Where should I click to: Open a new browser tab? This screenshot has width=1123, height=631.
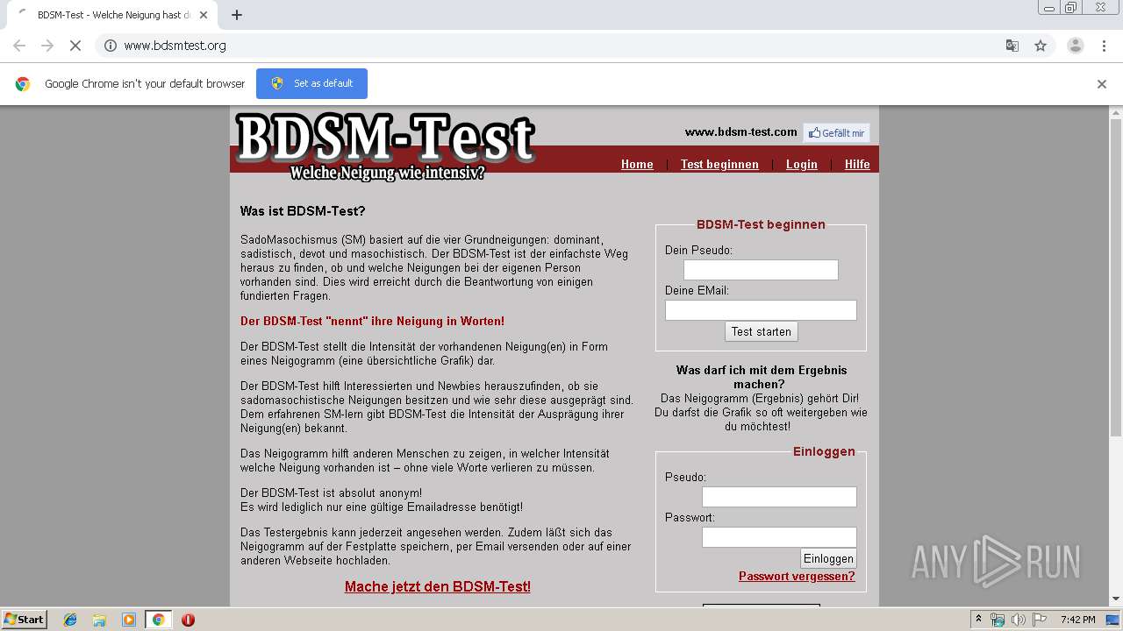[x=237, y=15]
